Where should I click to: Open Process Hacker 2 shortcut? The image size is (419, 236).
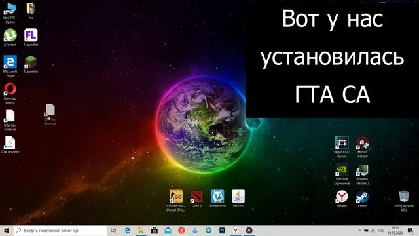pyautogui.click(x=363, y=174)
